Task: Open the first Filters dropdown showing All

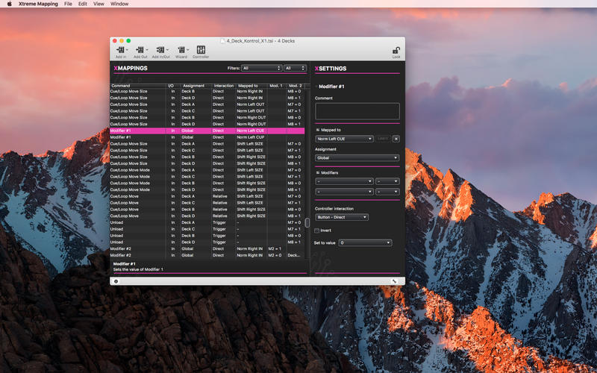Action: pyautogui.click(x=262, y=68)
